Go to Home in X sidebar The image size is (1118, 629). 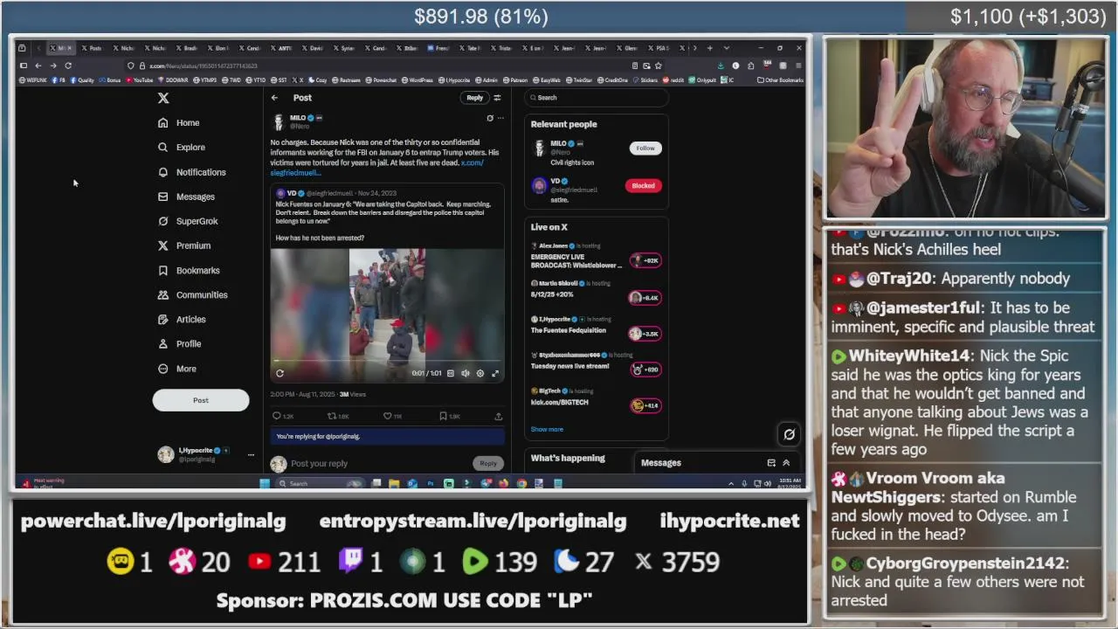(x=179, y=123)
